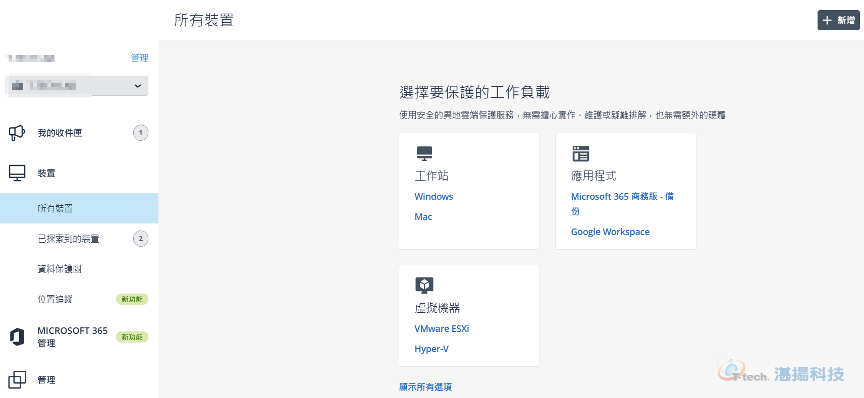The height and width of the screenshot is (398, 864).
Task: Click 顯示所有選項 link
Action: coord(425,387)
